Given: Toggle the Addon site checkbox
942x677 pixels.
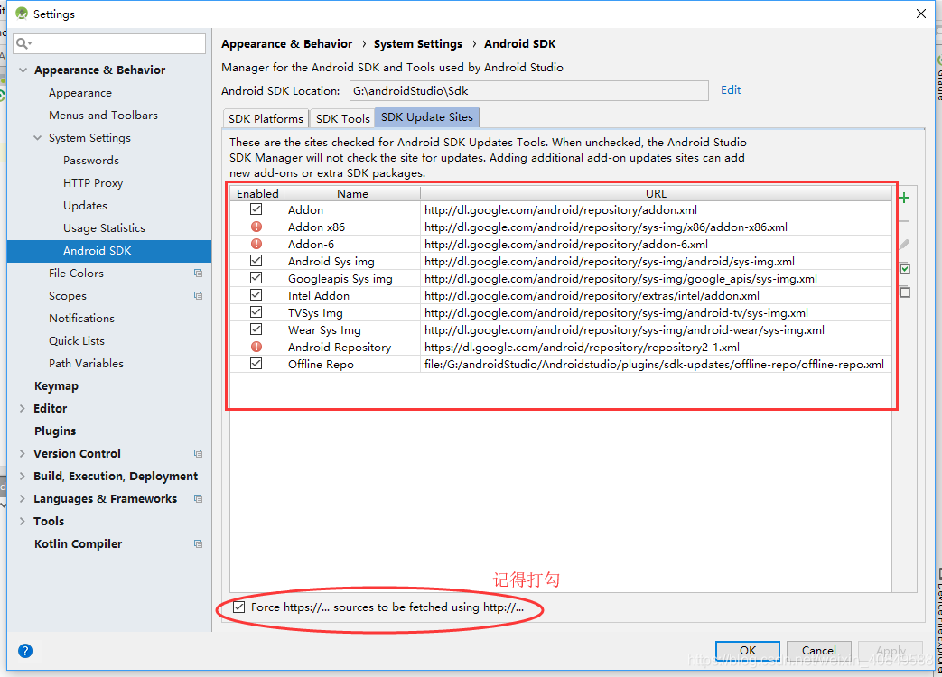Looking at the screenshot, I should tap(256, 209).
